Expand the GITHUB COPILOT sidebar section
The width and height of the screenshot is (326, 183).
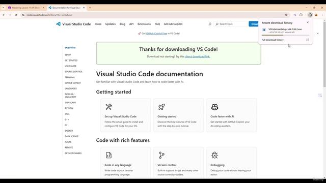(73, 83)
